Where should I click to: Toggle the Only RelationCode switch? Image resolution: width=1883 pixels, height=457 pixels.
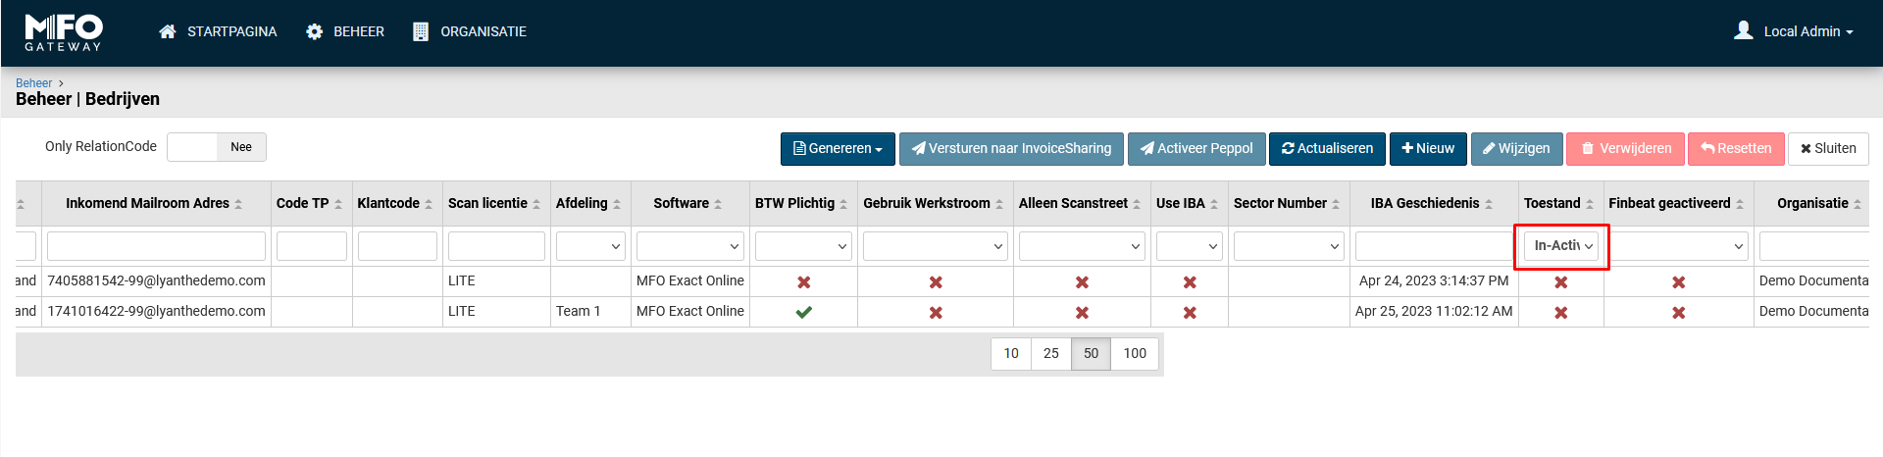[217, 147]
